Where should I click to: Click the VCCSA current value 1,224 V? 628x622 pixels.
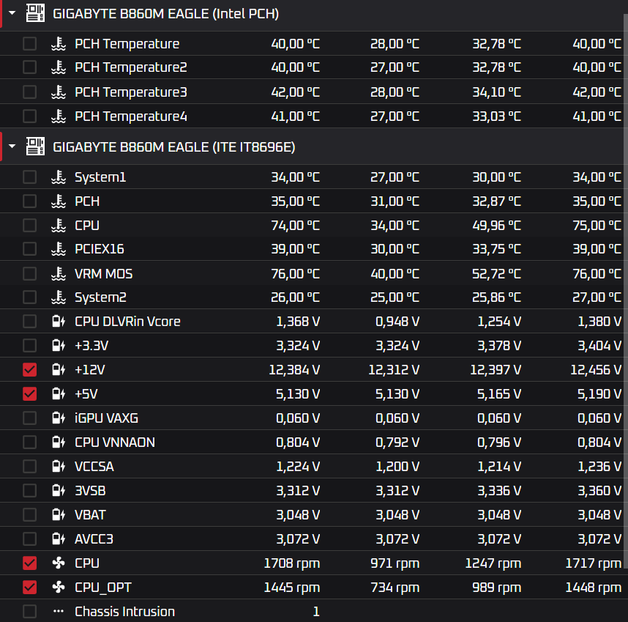pyautogui.click(x=297, y=467)
